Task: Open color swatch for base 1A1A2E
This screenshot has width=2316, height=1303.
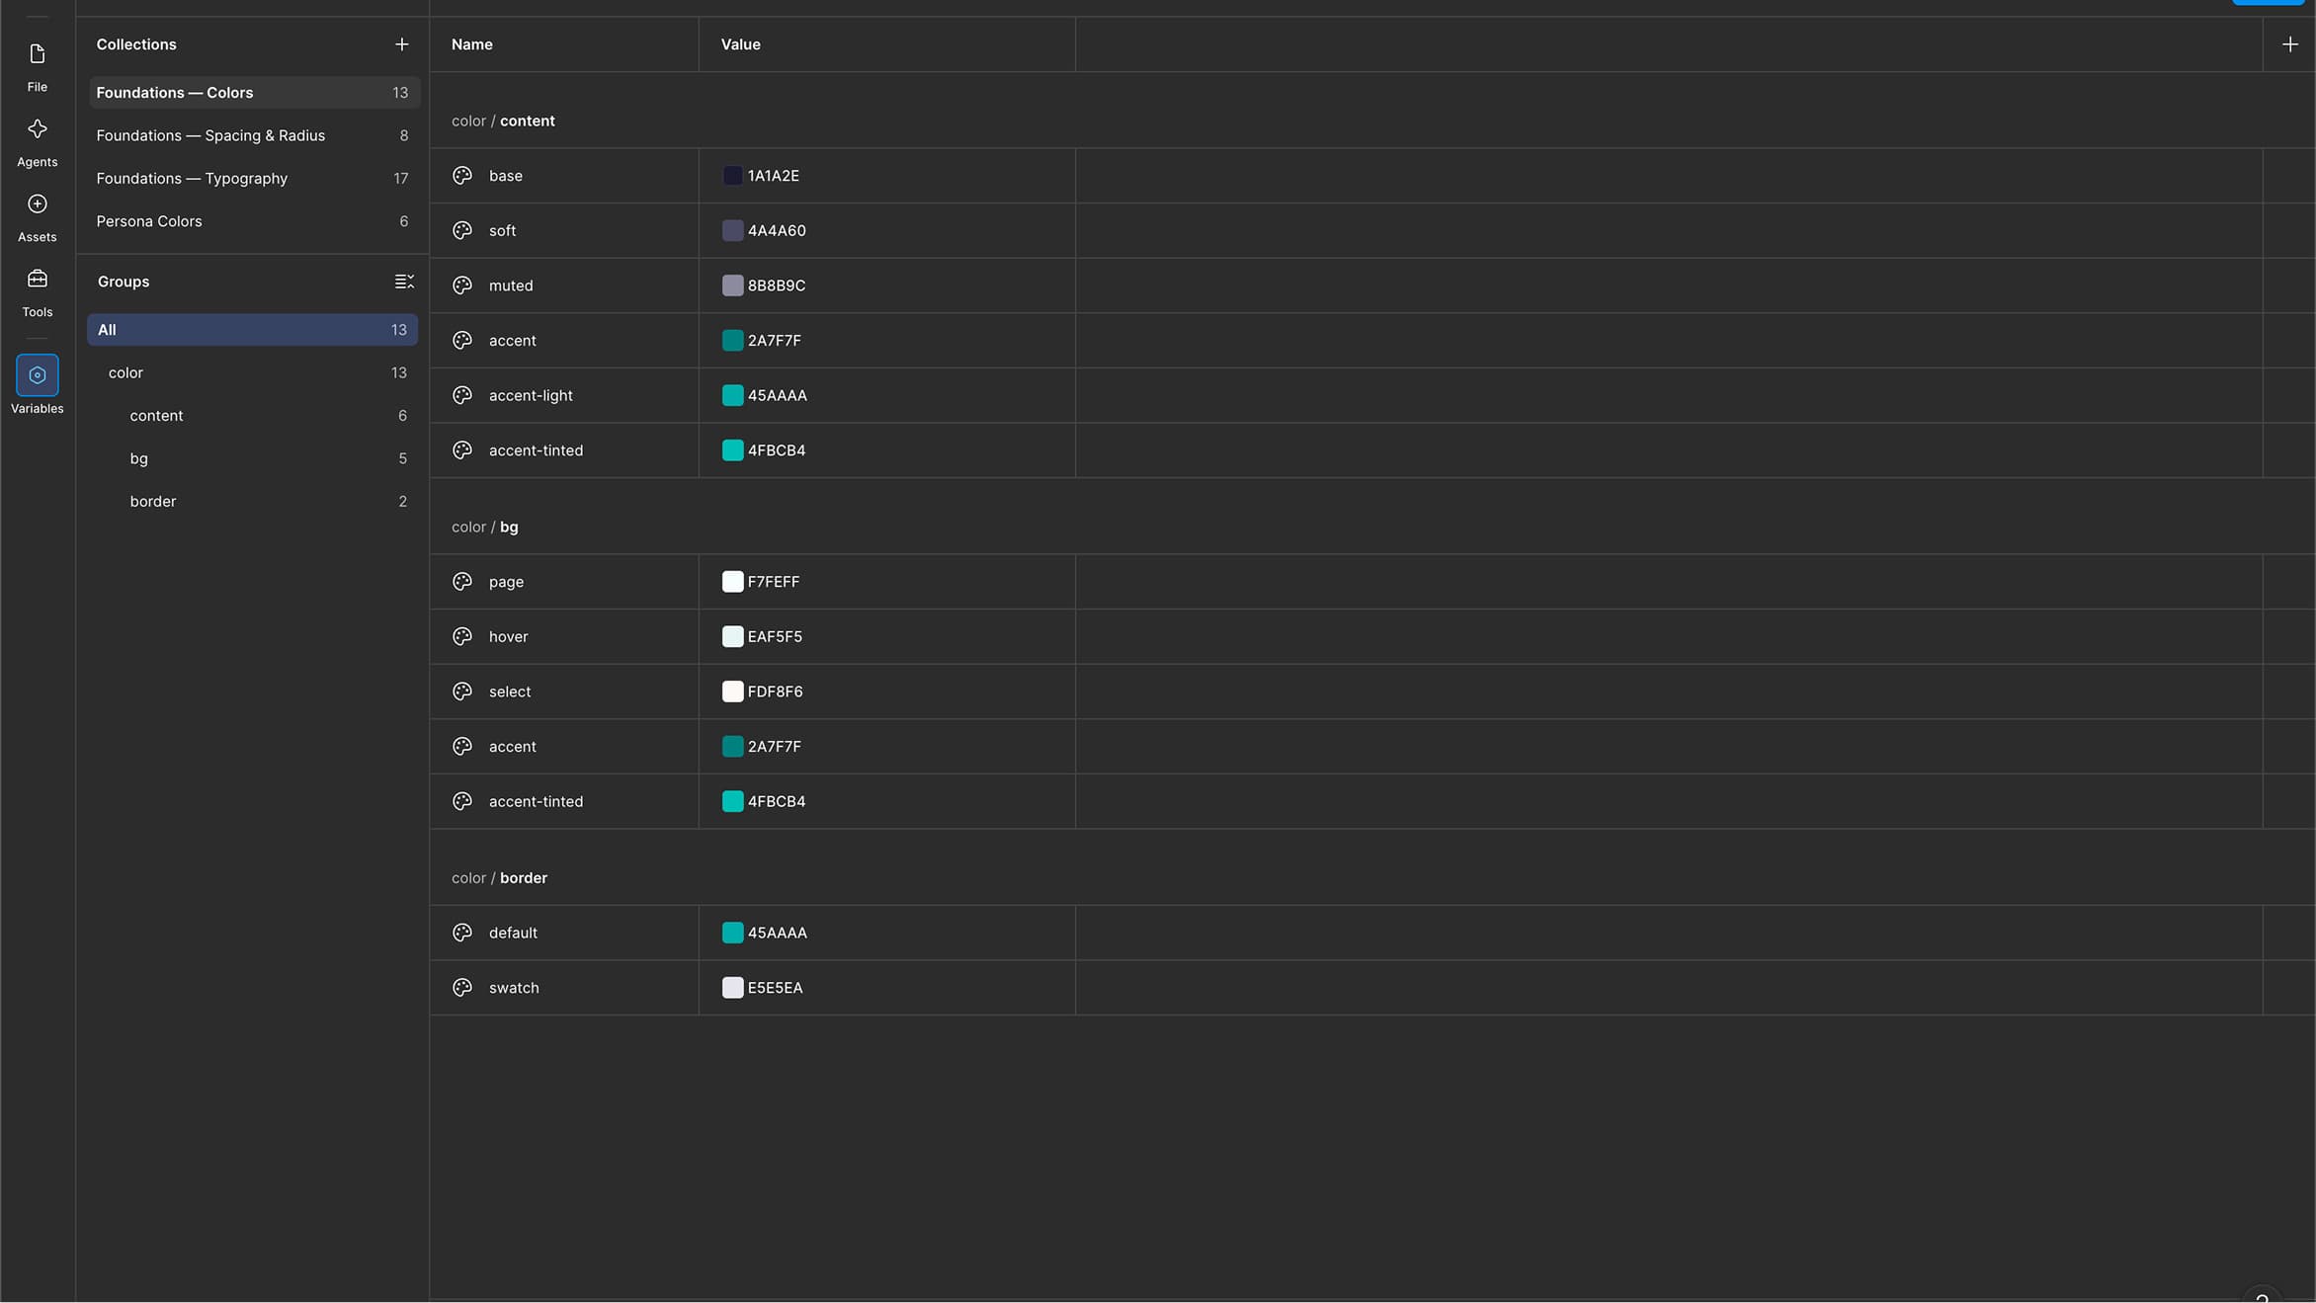Action: point(732,176)
